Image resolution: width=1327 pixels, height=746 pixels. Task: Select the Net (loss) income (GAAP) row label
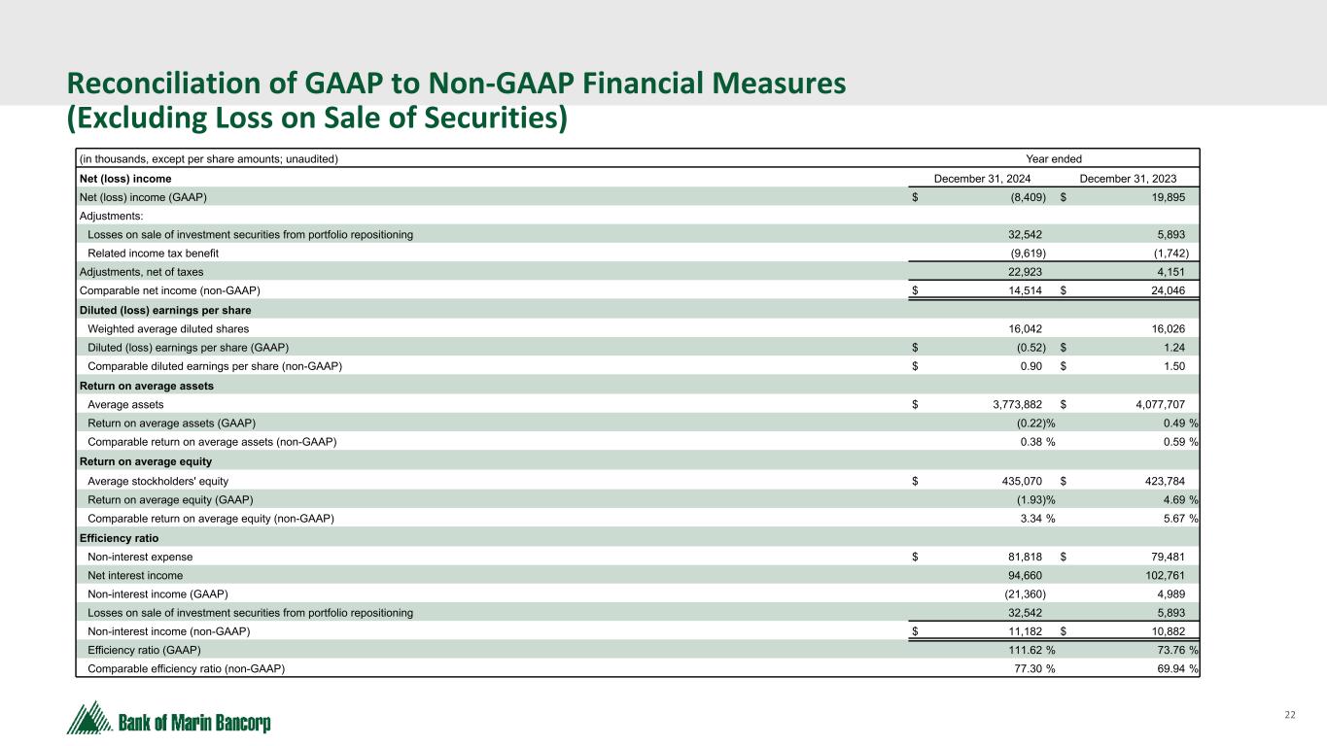point(142,197)
